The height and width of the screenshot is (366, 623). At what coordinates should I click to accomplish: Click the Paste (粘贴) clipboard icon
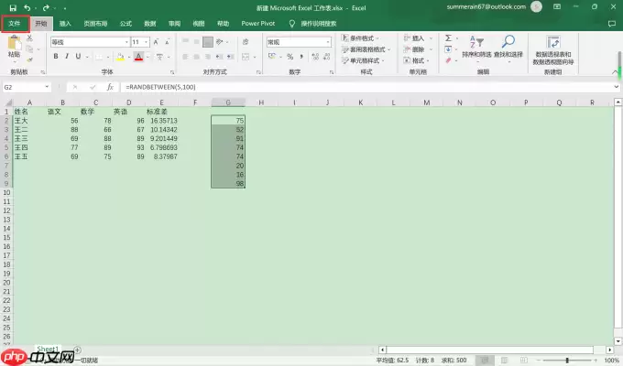pyautogui.click(x=15, y=43)
